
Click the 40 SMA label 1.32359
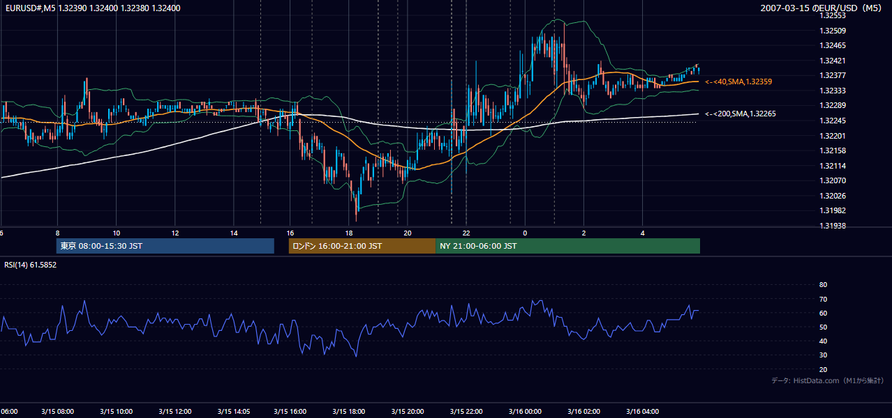[738, 82]
